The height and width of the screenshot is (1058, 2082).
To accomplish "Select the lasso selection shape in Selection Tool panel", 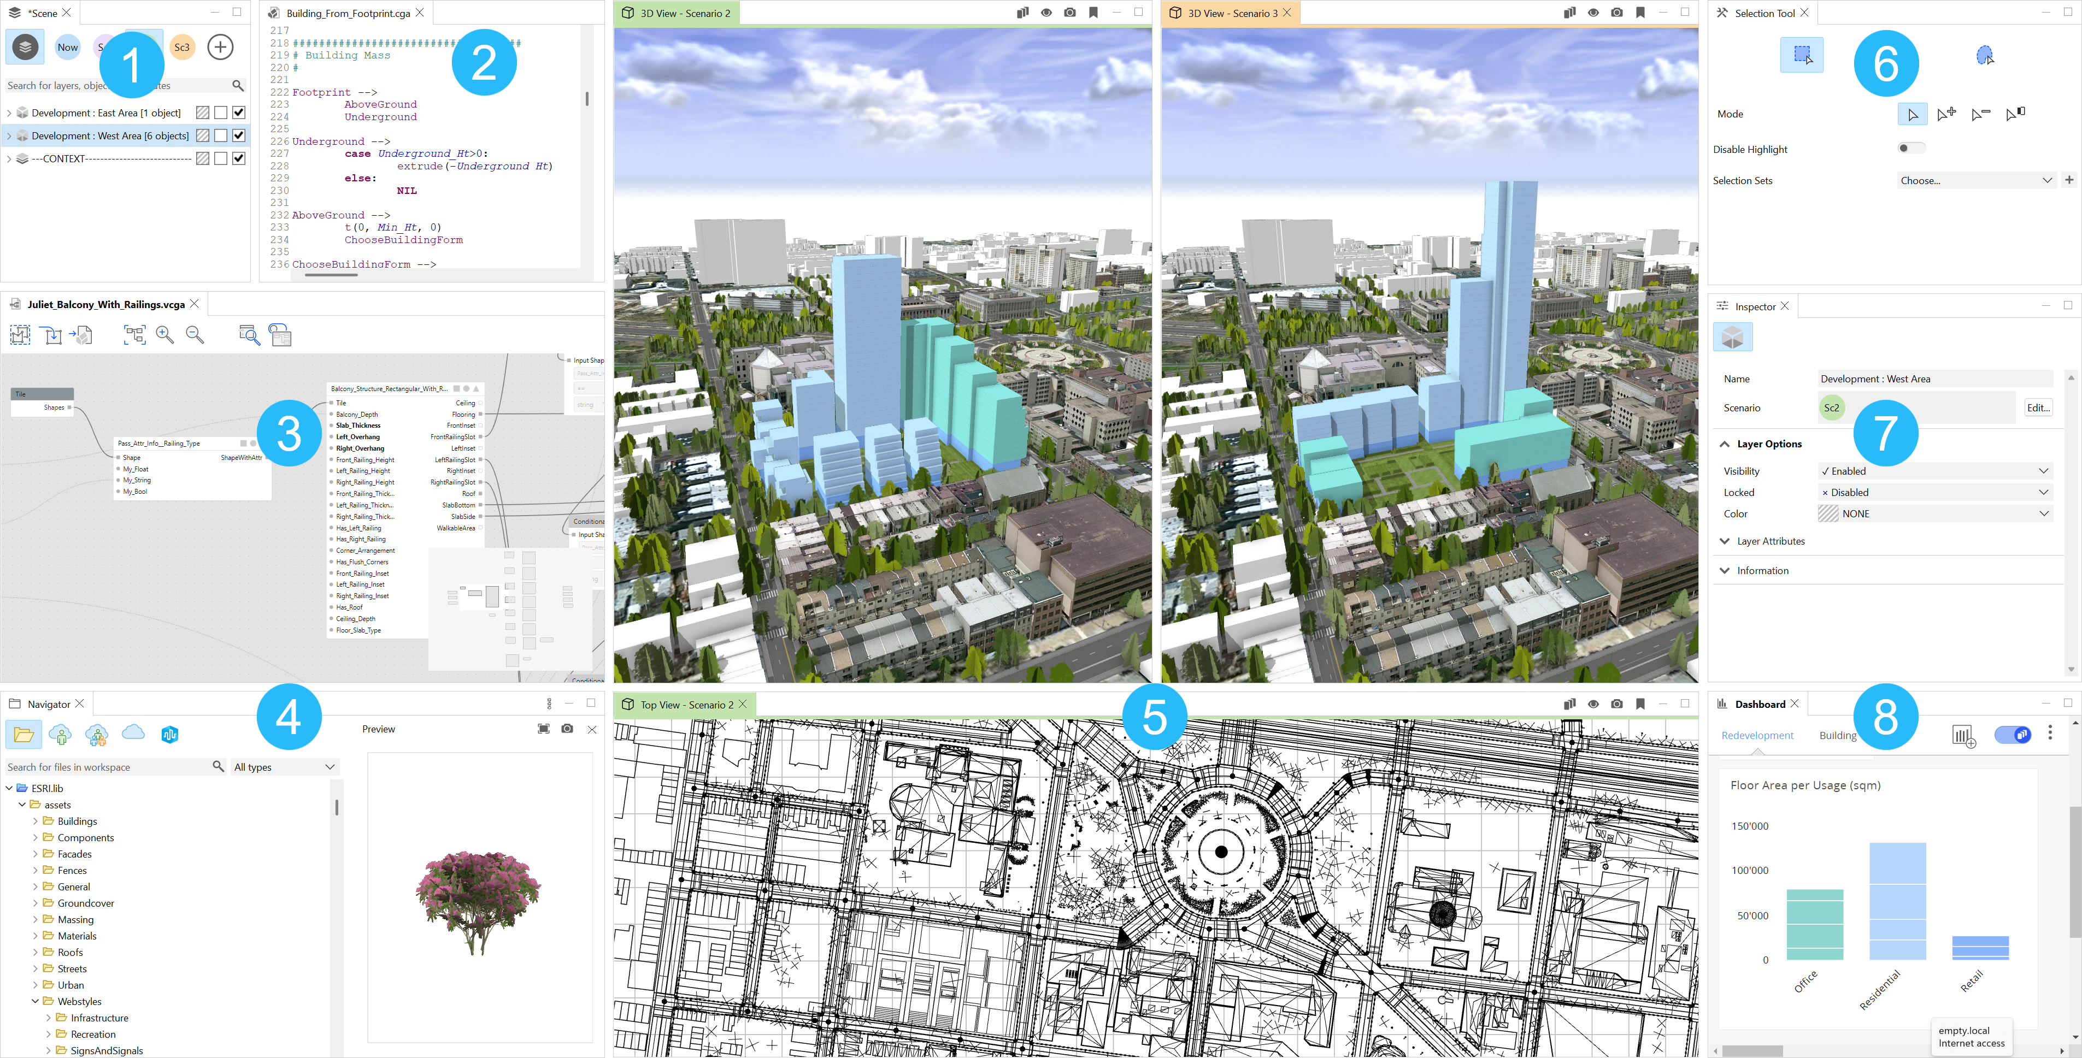I will [1986, 54].
